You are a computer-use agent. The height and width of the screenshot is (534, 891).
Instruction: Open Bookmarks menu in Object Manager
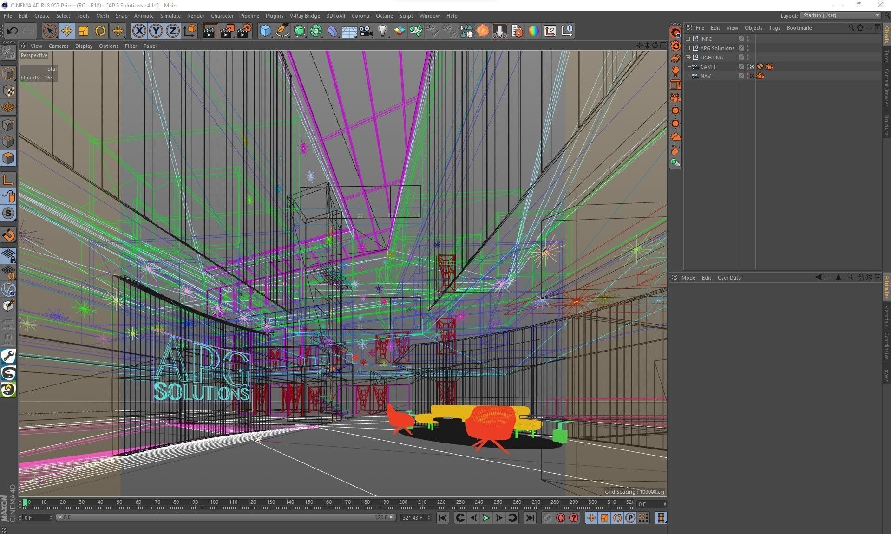click(799, 28)
